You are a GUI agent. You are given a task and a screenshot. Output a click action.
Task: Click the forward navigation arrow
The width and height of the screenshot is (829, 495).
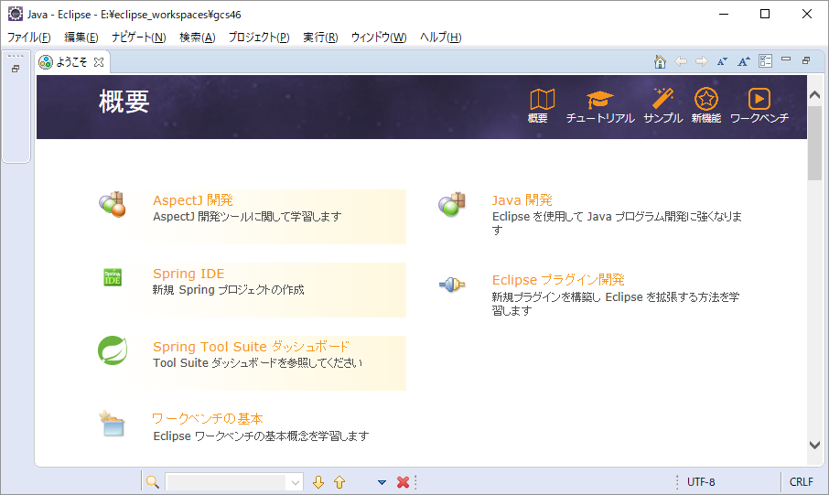702,61
